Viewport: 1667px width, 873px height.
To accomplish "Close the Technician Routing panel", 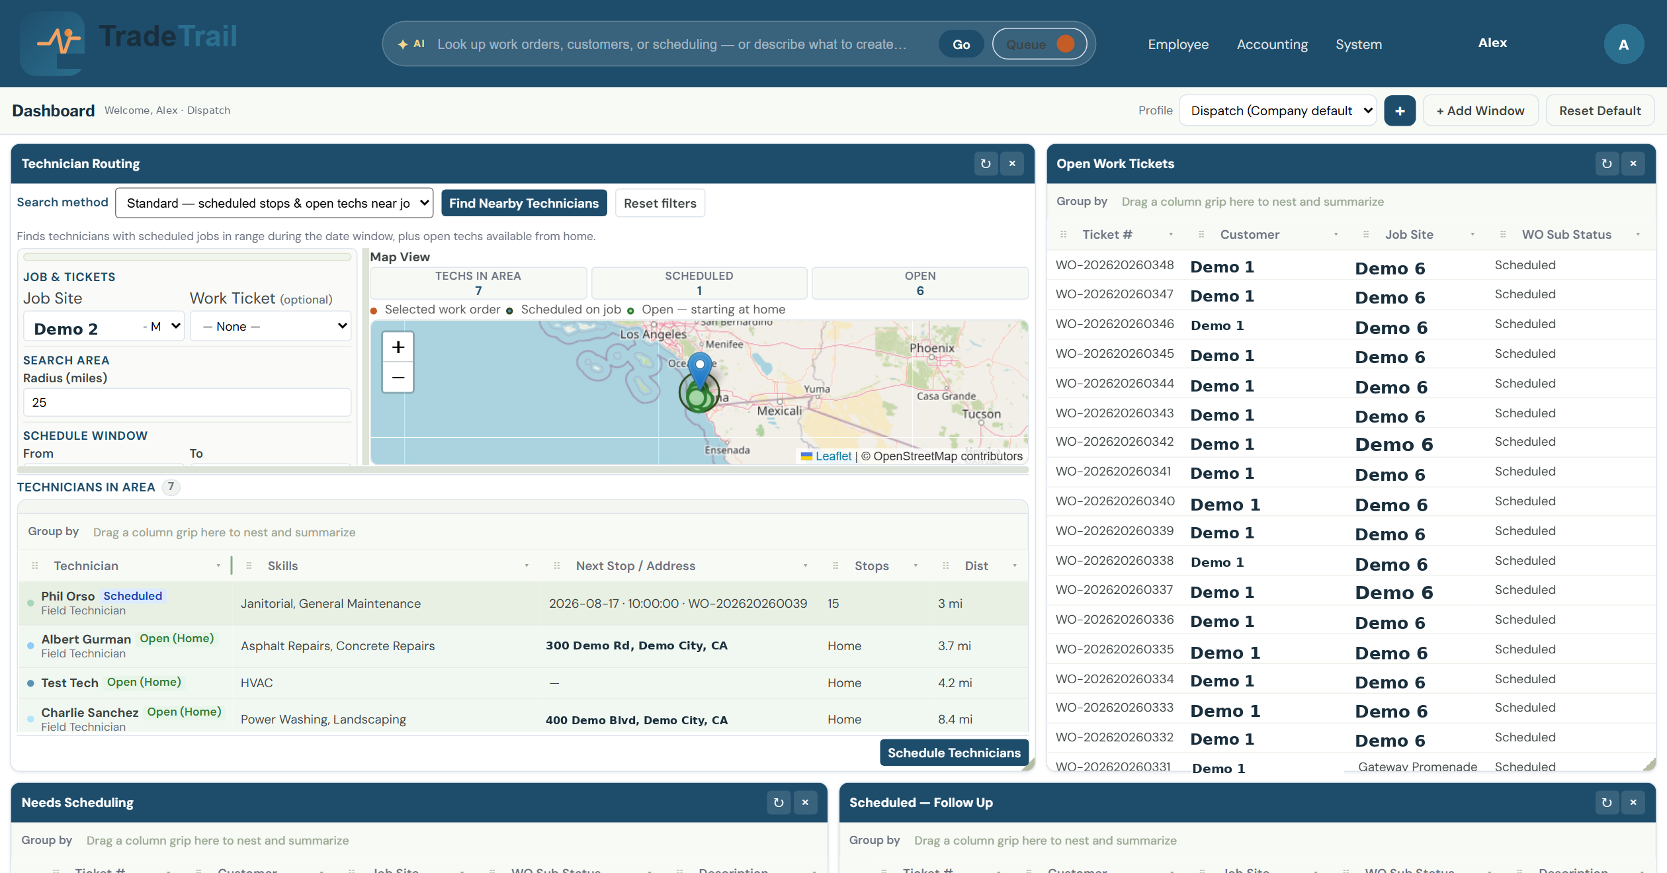I will [x=1012, y=163].
